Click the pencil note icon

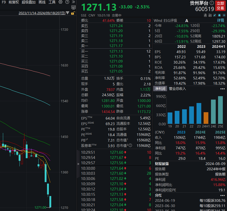click(215, 15)
